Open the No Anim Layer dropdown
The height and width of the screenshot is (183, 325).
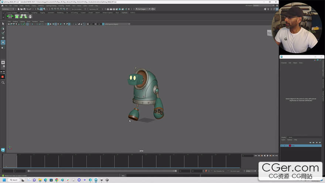235,171
